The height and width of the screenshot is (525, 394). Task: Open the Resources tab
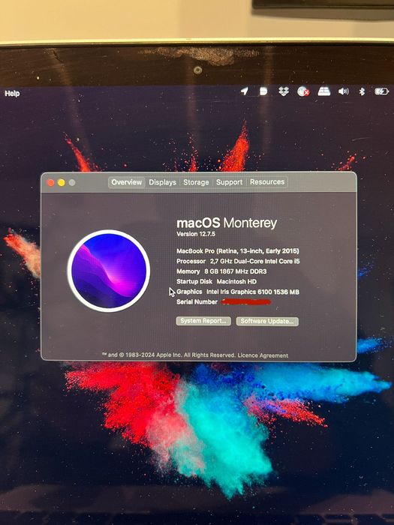tap(267, 181)
